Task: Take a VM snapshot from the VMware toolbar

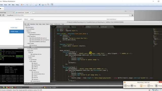Action: [31, 5]
